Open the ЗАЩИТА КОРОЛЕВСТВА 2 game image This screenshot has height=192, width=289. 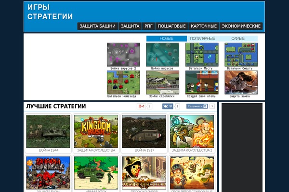coord(192,132)
